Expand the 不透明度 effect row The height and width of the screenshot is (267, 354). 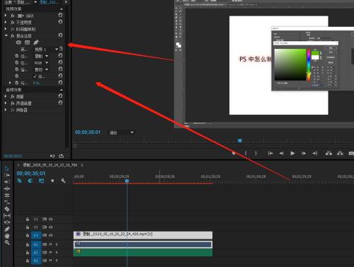coord(6,22)
